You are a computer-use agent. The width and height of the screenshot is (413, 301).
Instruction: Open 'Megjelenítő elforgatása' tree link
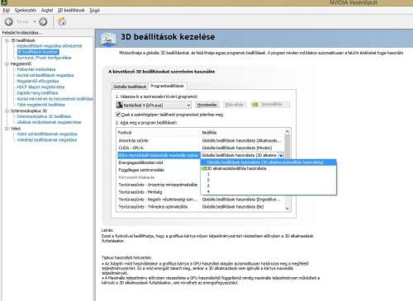tap(38, 81)
